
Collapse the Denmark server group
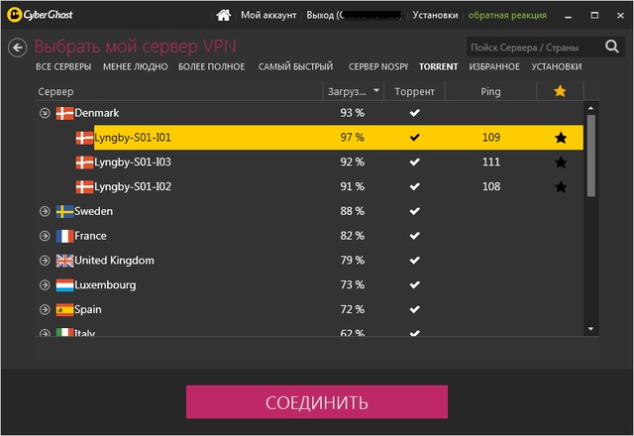point(44,113)
